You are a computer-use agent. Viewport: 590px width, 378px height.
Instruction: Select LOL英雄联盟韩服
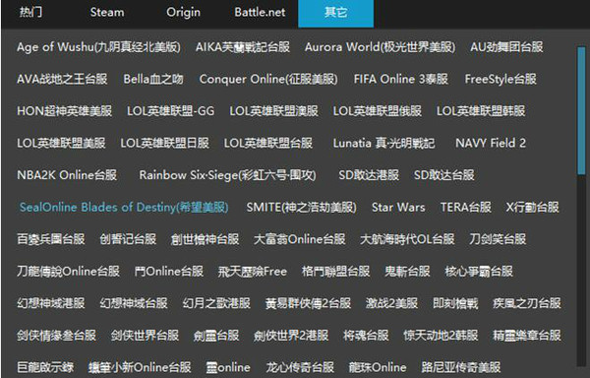(481, 111)
